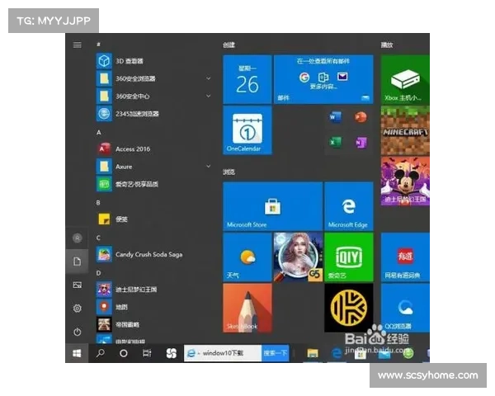495x396 pixels.
Task: Open the yellow K logo tile
Action: tap(348, 308)
